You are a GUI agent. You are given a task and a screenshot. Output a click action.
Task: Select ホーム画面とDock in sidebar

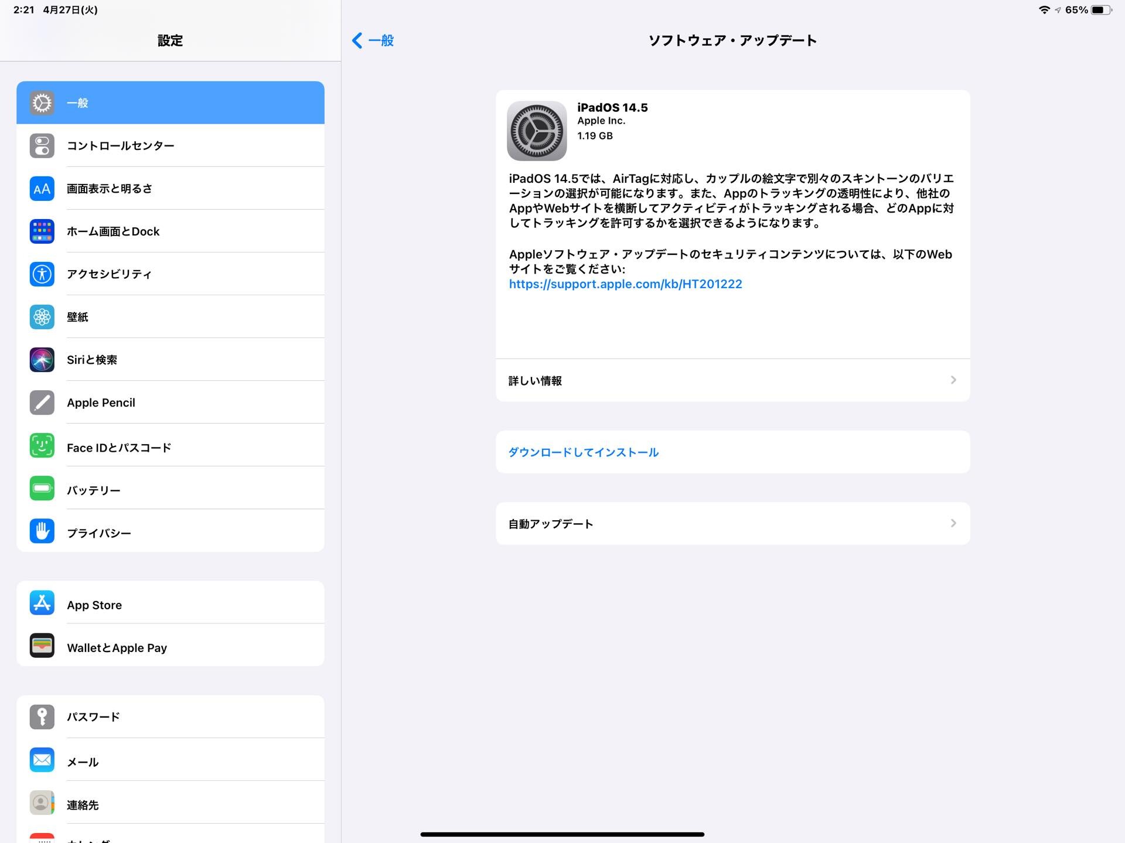(170, 231)
